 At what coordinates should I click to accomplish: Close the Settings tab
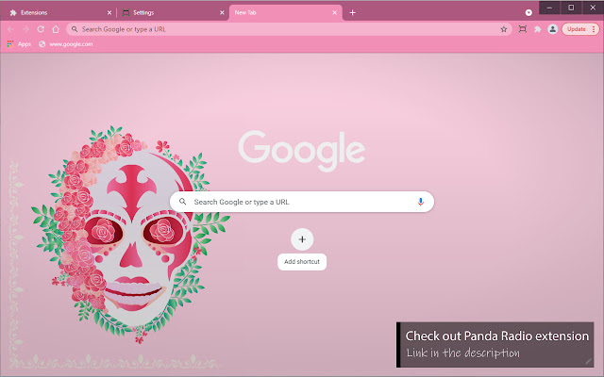coord(222,12)
